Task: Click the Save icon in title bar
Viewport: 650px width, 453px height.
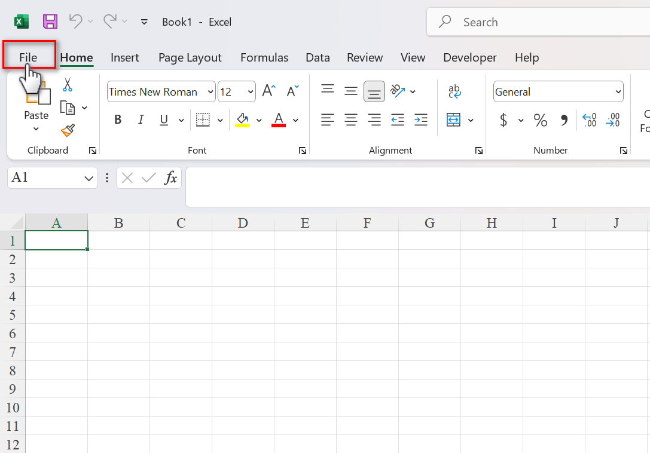Action: (x=50, y=22)
